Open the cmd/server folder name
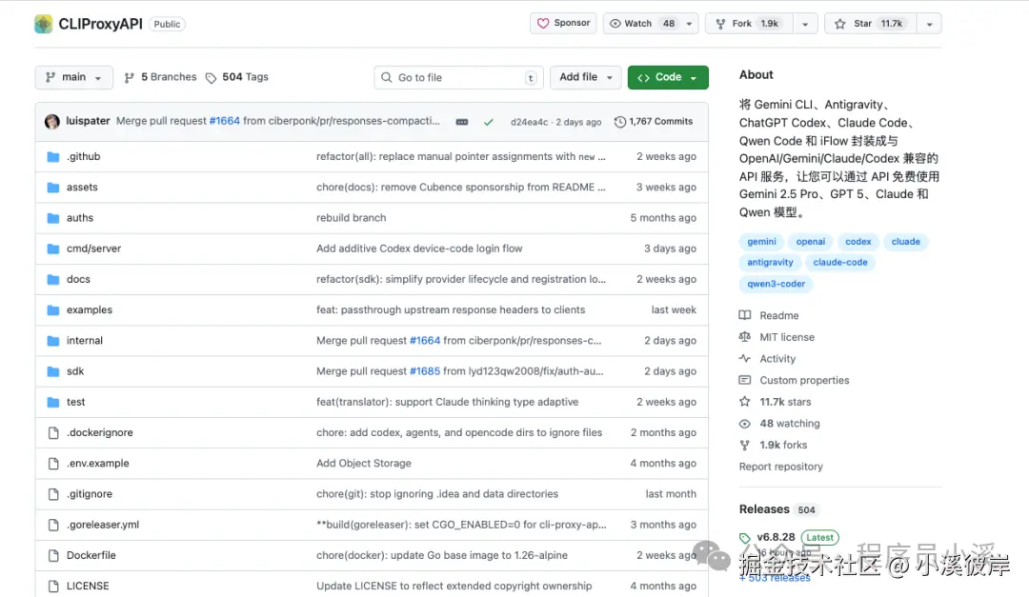Viewport: 1029px width, 597px height. [x=93, y=249]
